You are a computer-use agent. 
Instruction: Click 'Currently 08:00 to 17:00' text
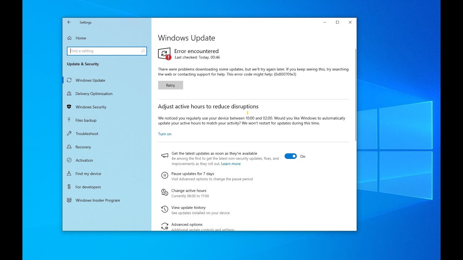pyautogui.click(x=190, y=196)
